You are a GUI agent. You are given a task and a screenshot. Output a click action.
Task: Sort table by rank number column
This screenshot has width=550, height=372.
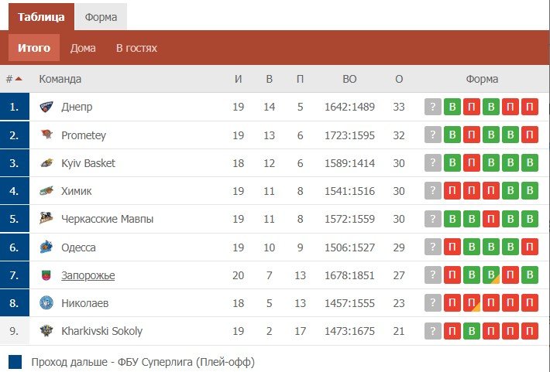tap(13, 79)
